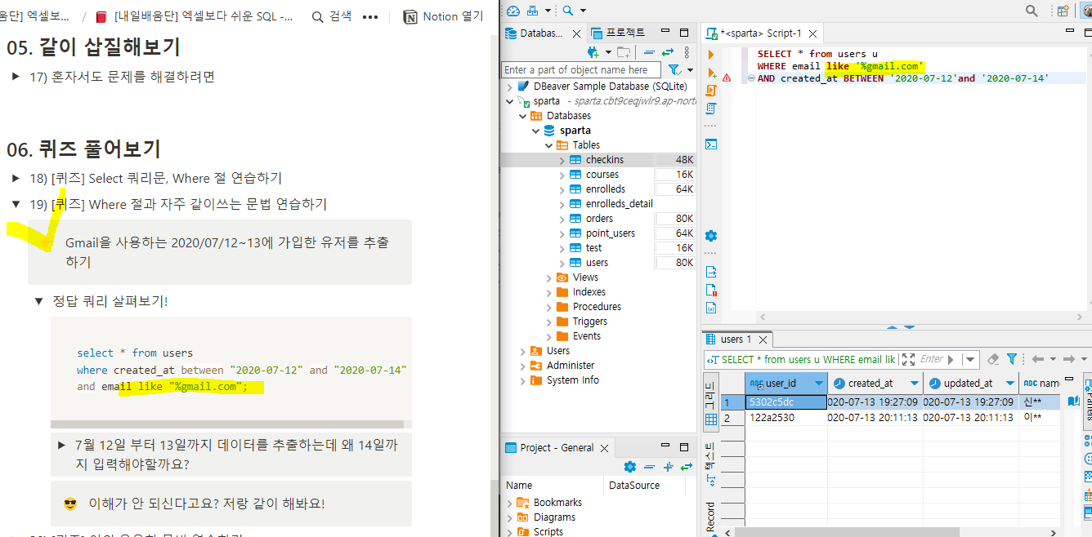
Task: Close the users 1 result tab
Action: click(763, 339)
